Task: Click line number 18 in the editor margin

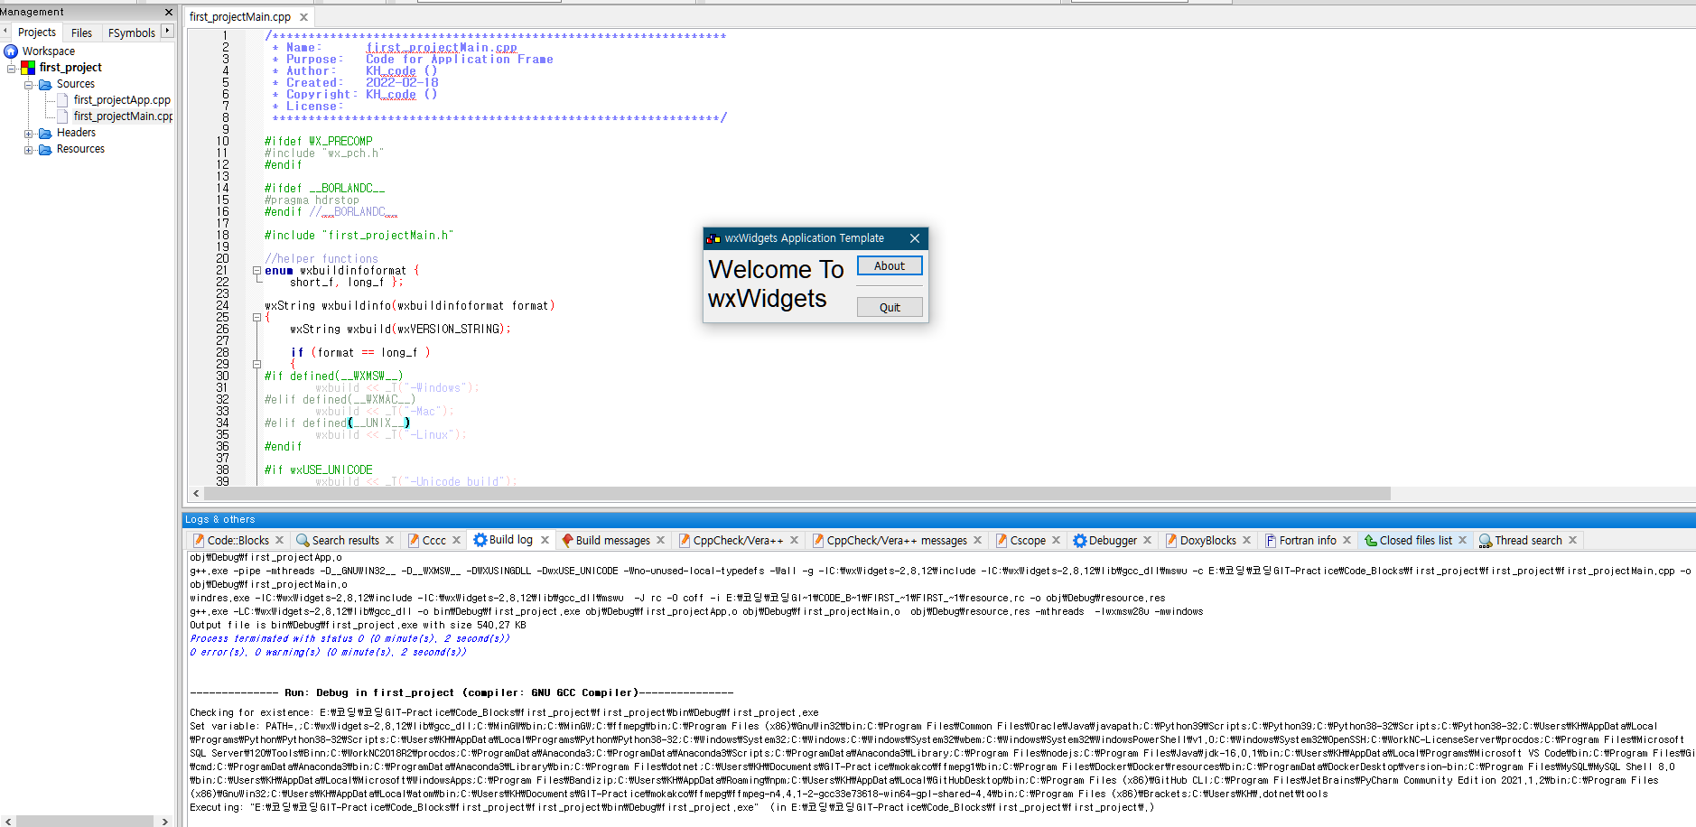Action: point(222,235)
